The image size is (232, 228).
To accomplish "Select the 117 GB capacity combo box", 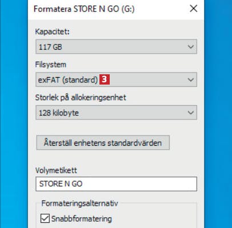I will [116, 47].
